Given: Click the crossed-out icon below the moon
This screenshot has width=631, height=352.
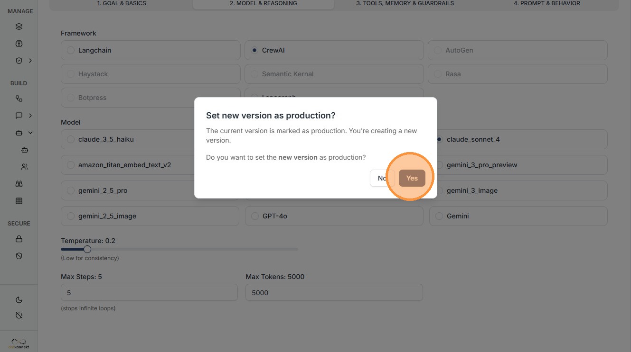Looking at the screenshot, I should tap(19, 316).
